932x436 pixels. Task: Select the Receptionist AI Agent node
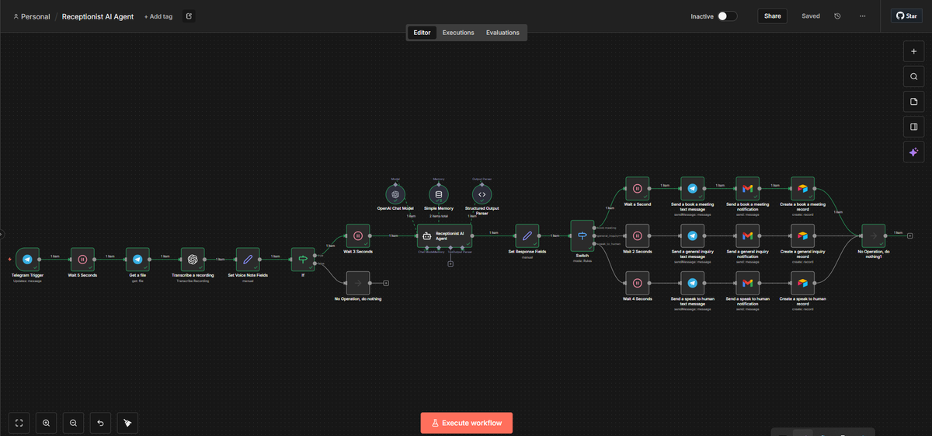[444, 235]
